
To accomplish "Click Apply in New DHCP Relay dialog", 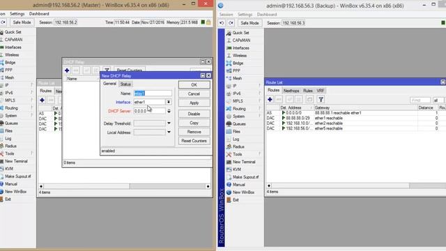I will (x=194, y=103).
